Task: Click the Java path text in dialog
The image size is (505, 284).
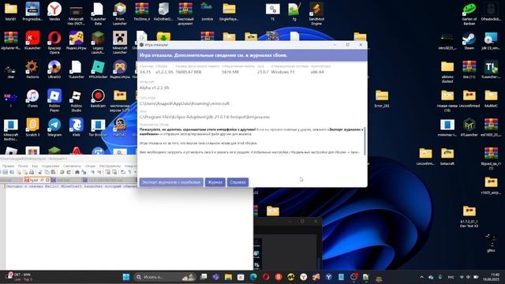Action: pyautogui.click(x=204, y=117)
